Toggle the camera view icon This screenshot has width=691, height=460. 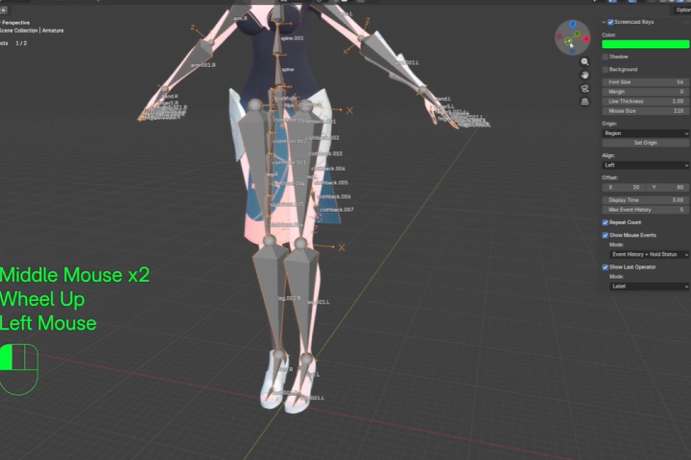tap(584, 88)
